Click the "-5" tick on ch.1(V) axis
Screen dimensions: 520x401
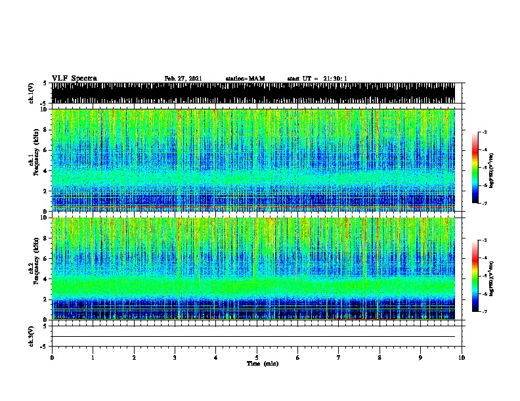(x=44, y=104)
